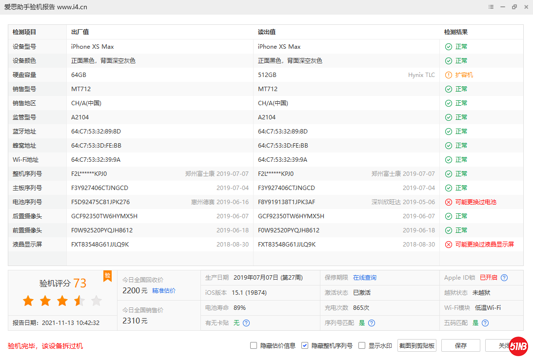The image size is (533, 361).
Task: Click the 保存 button
Action: pos(460,345)
